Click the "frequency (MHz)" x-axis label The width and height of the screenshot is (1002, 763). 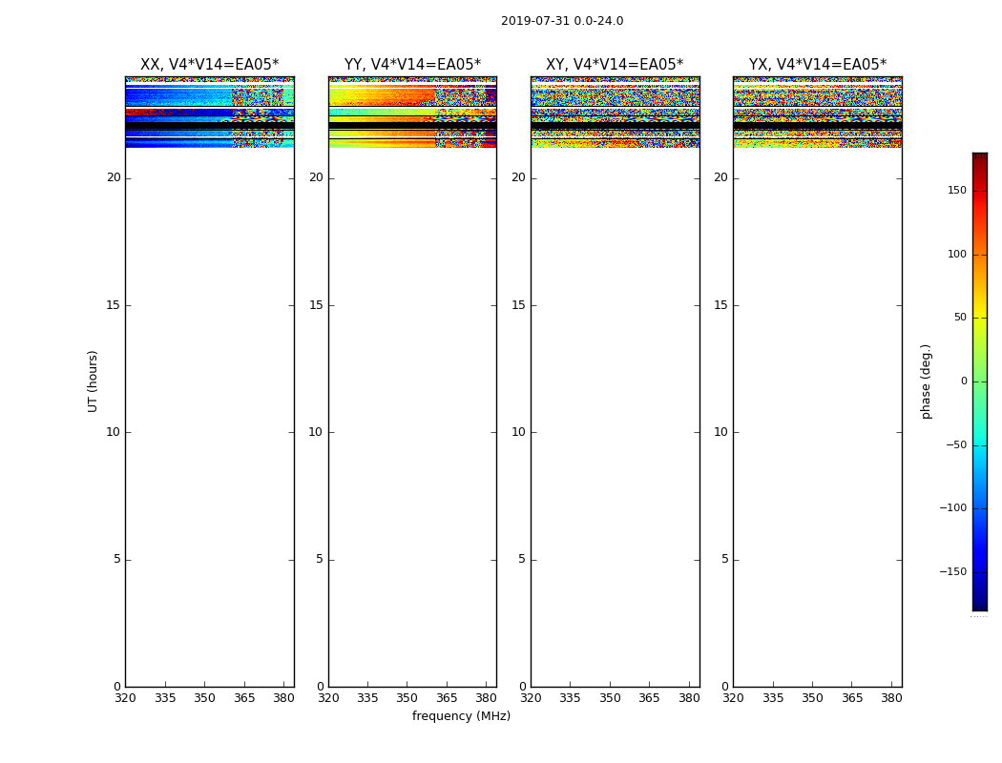click(x=461, y=716)
